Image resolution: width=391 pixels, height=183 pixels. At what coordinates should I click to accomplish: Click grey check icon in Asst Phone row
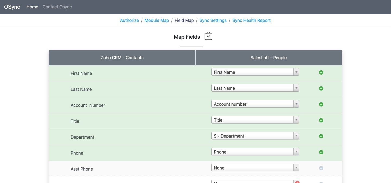(321, 168)
